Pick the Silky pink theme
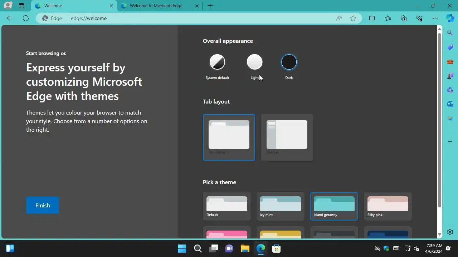 coord(388,206)
